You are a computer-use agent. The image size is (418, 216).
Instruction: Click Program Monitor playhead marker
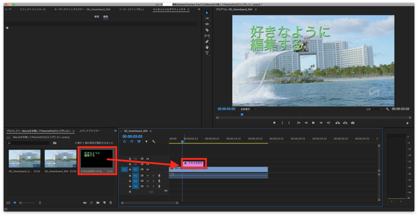click(242, 115)
